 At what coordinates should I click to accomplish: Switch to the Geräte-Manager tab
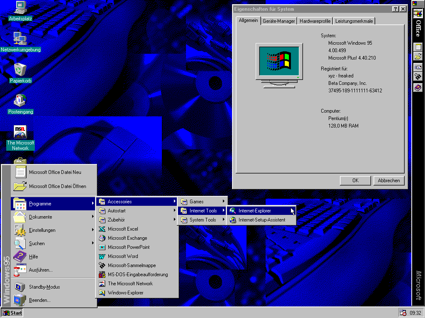tap(278, 21)
